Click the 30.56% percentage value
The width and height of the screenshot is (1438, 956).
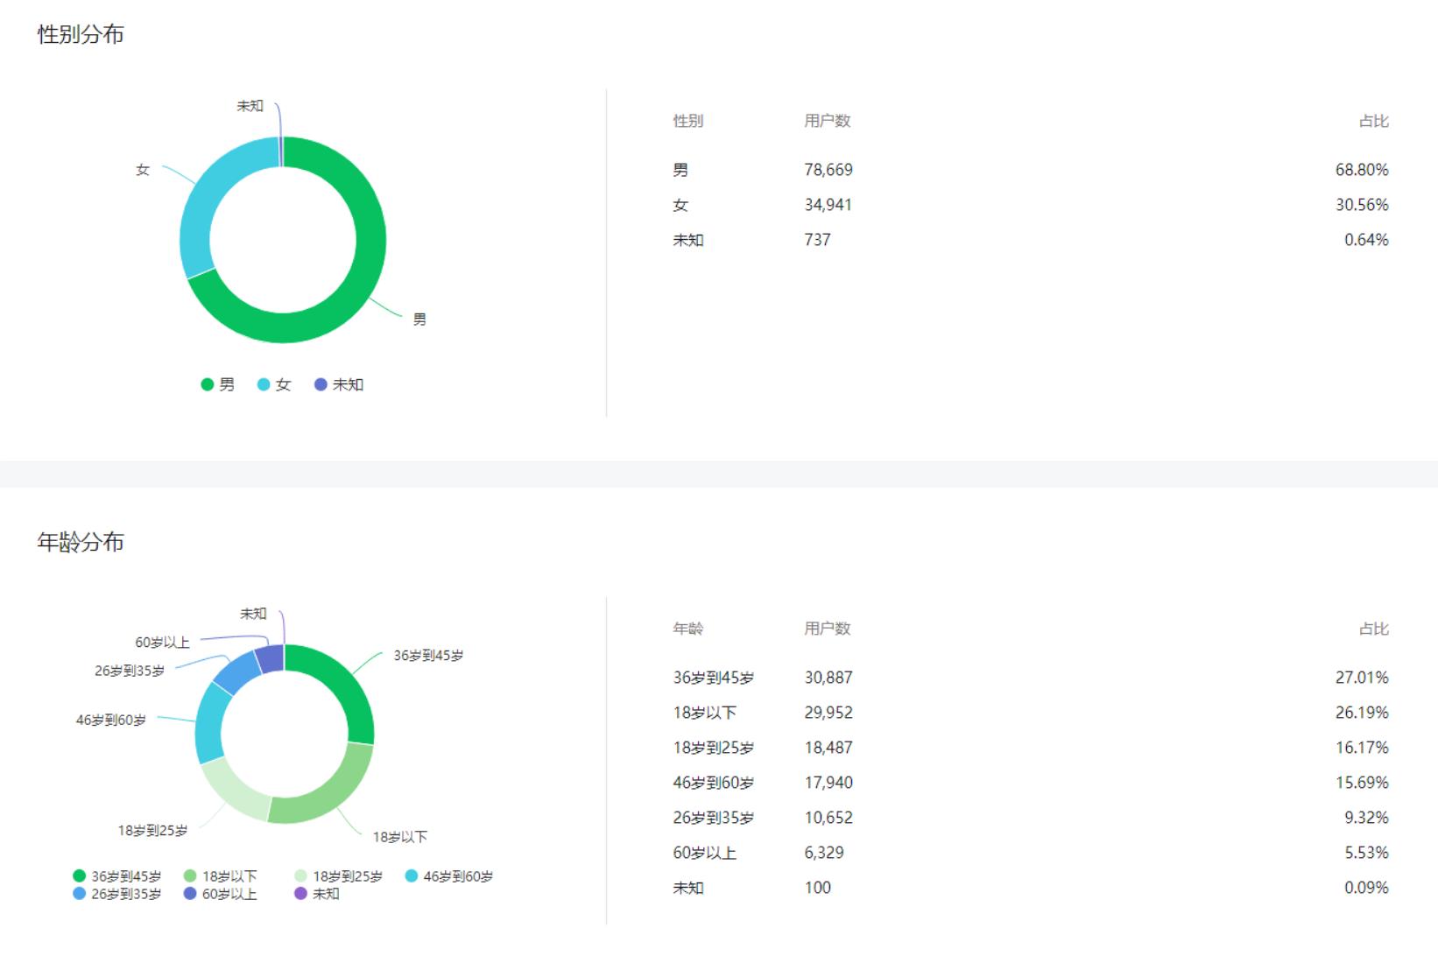click(x=1362, y=205)
